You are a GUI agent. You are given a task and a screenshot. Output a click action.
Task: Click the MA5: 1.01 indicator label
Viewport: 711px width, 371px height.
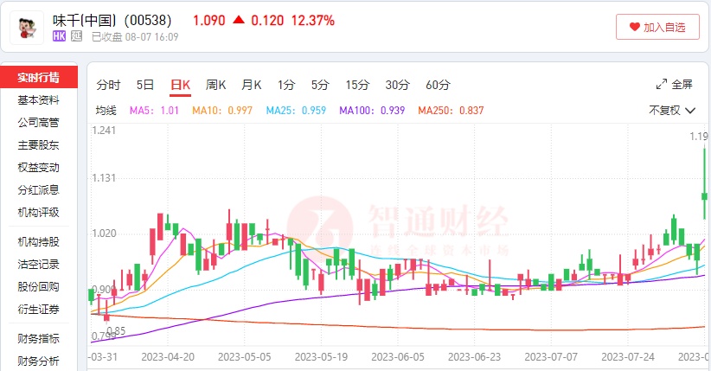click(x=154, y=110)
